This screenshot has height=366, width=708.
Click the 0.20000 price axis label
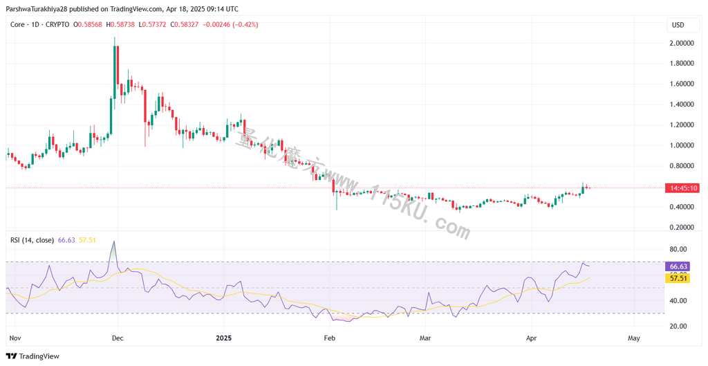pyautogui.click(x=683, y=228)
